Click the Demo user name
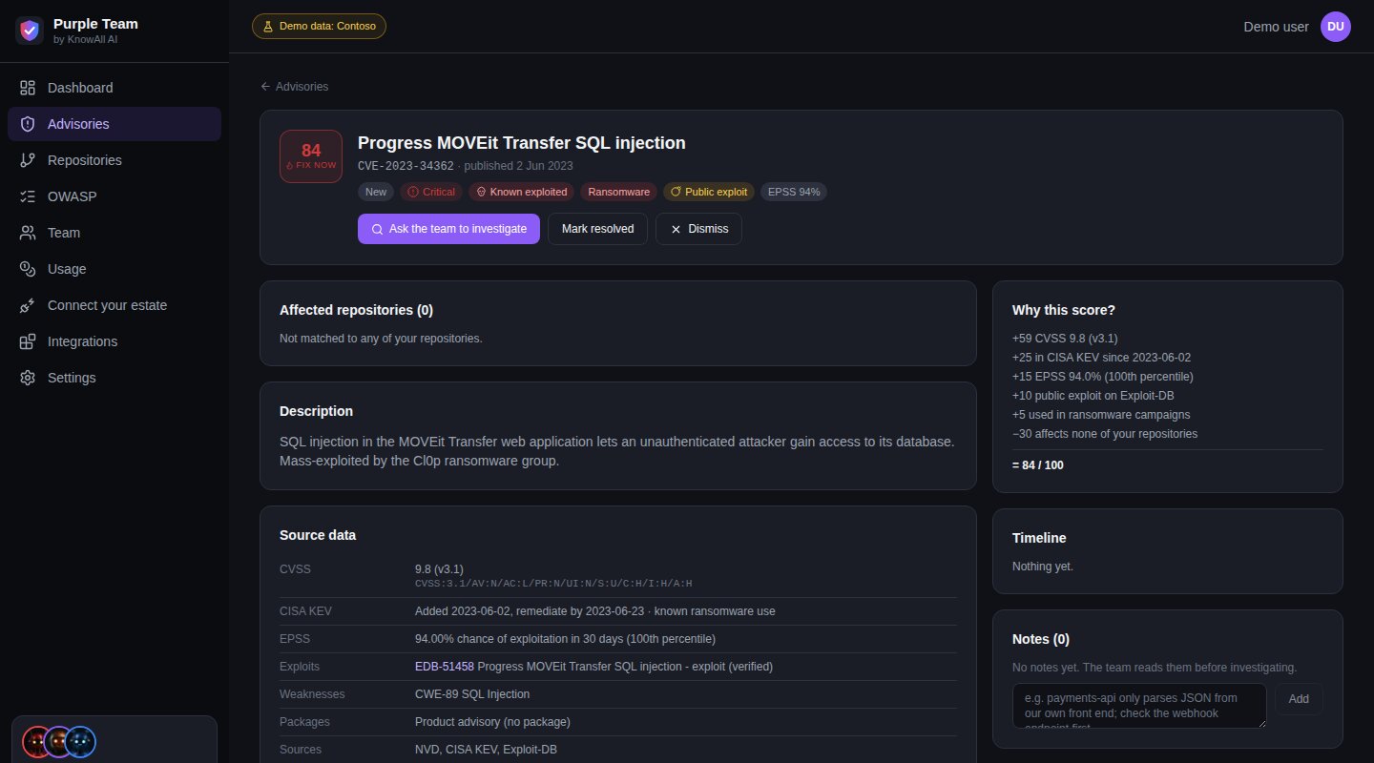The width and height of the screenshot is (1374, 763). click(x=1276, y=27)
